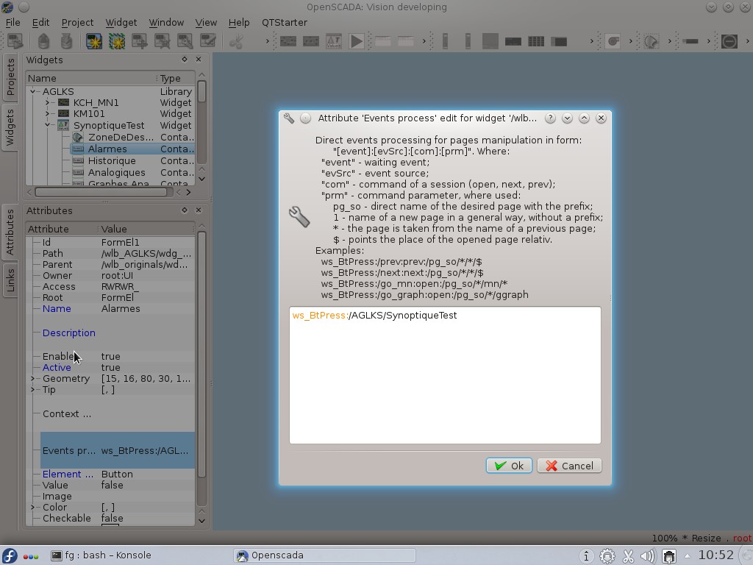Click the Ok button in the dialog
This screenshot has width=753, height=565.
pyautogui.click(x=509, y=466)
